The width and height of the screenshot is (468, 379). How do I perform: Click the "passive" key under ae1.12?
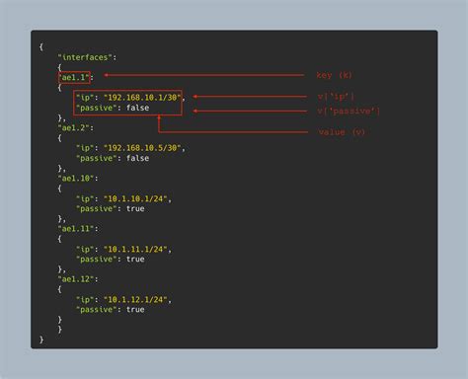[x=97, y=309]
